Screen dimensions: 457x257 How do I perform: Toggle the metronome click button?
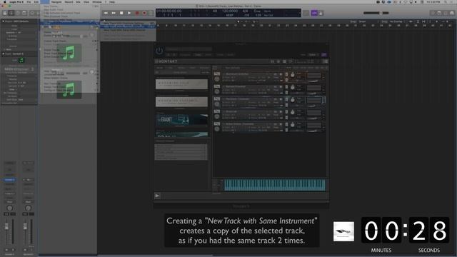click(321, 13)
